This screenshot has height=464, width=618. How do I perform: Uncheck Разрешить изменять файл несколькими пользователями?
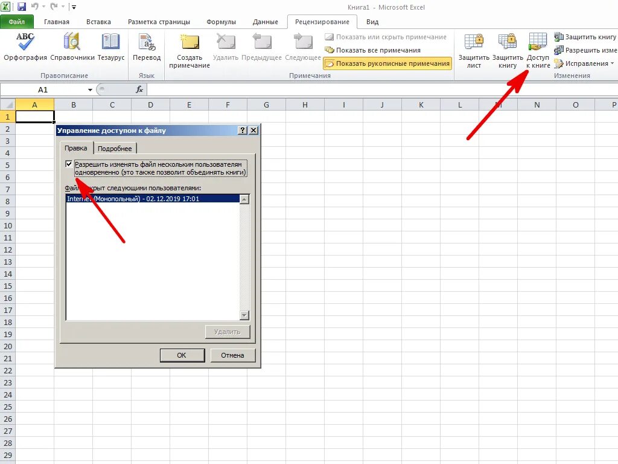69,164
